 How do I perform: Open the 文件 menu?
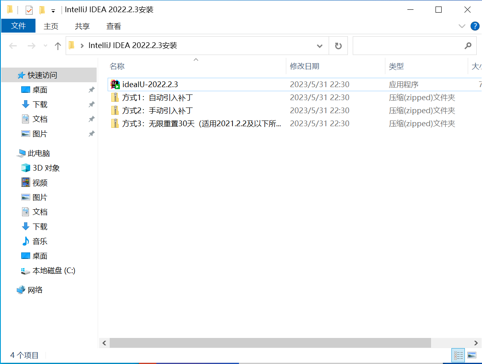coord(18,26)
